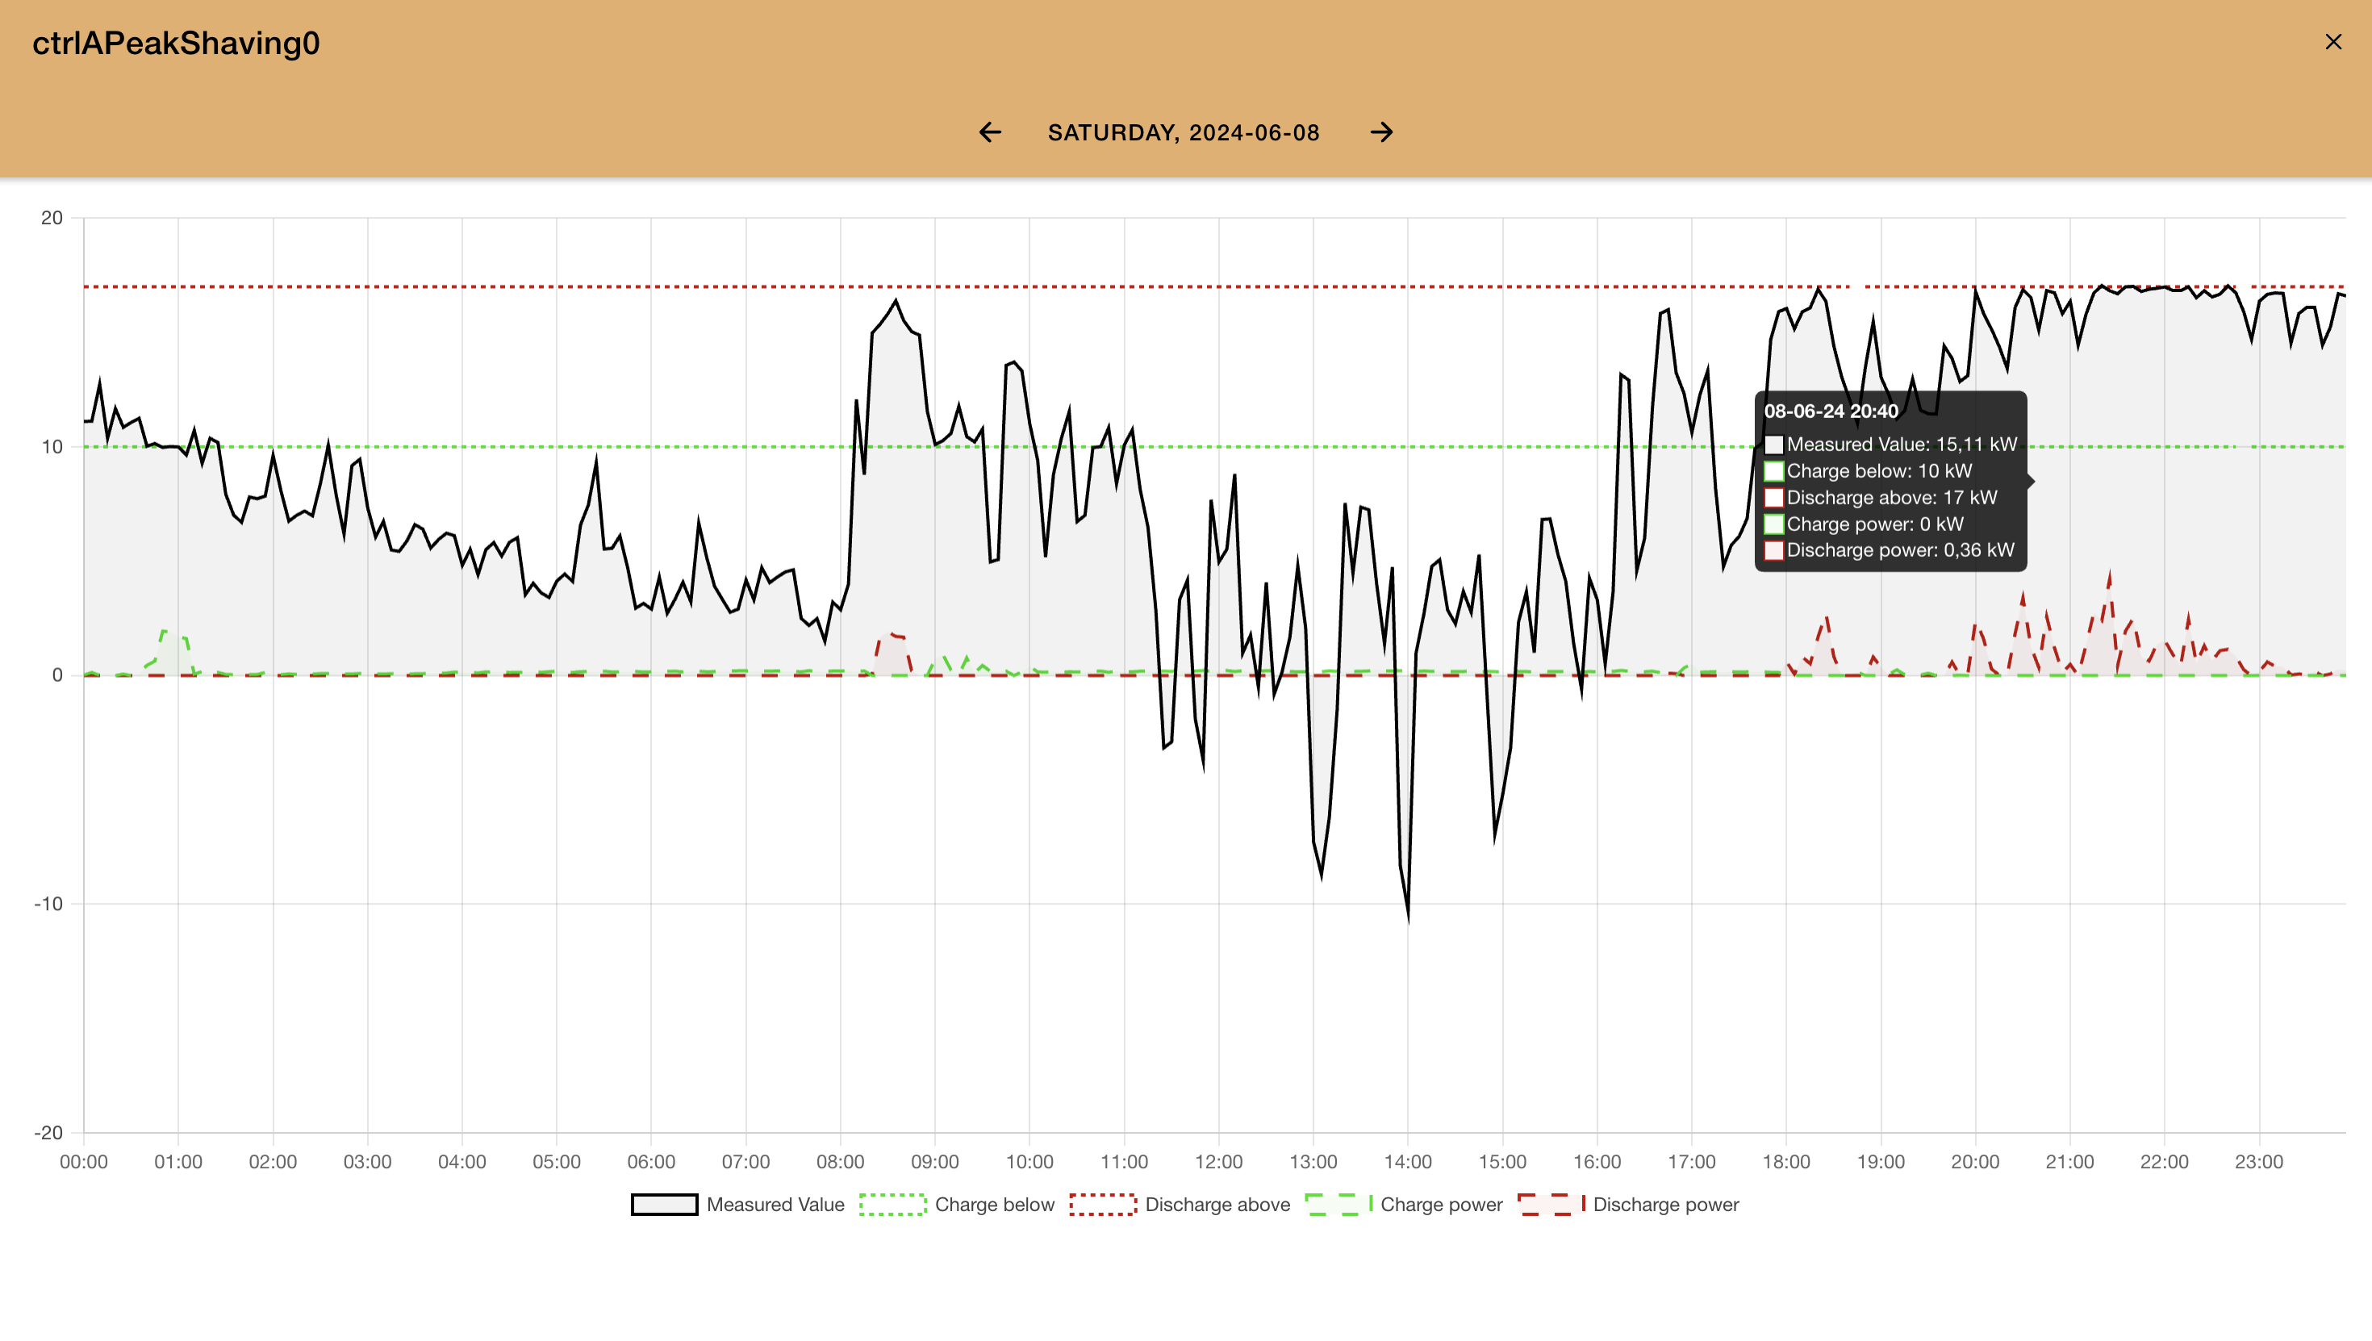Click the Charge below green dotted swatch
This screenshot has width=2372, height=1341.
pyautogui.click(x=892, y=1205)
